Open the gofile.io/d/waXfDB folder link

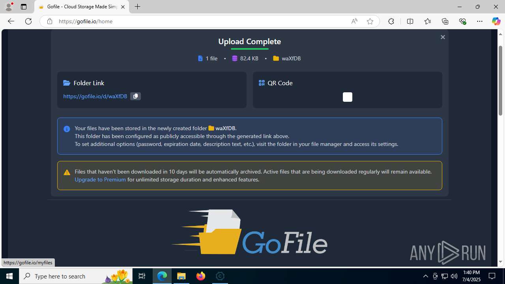point(95,96)
